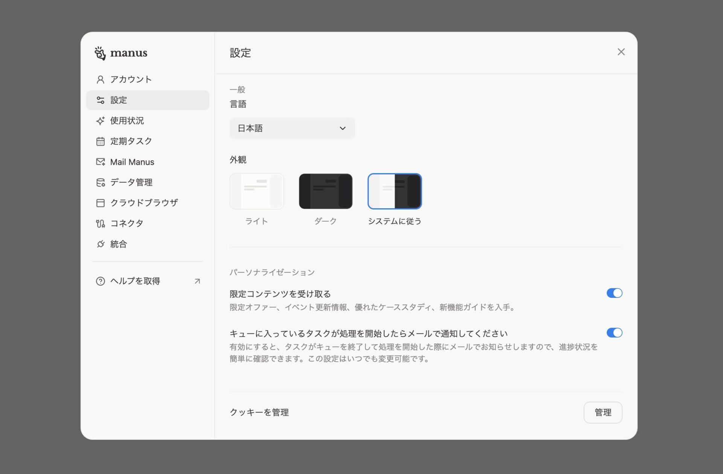Turn off queued task email notification toggle
Image resolution: width=723 pixels, height=474 pixels.
point(615,332)
